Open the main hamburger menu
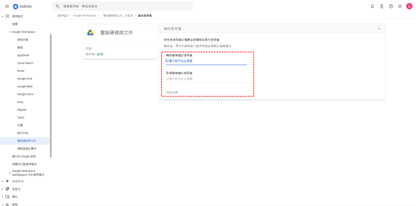The width and height of the screenshot is (416, 206). click(7, 6)
